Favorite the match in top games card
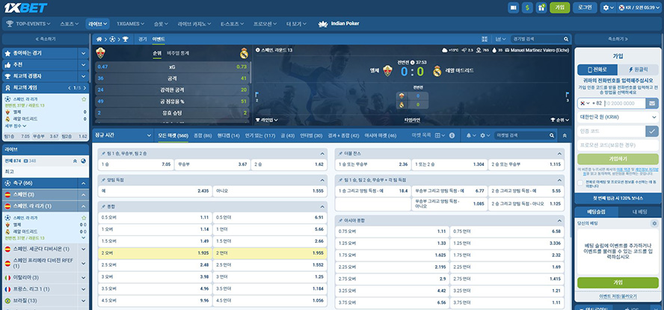The width and height of the screenshot is (664, 310). pyautogui.click(x=84, y=99)
